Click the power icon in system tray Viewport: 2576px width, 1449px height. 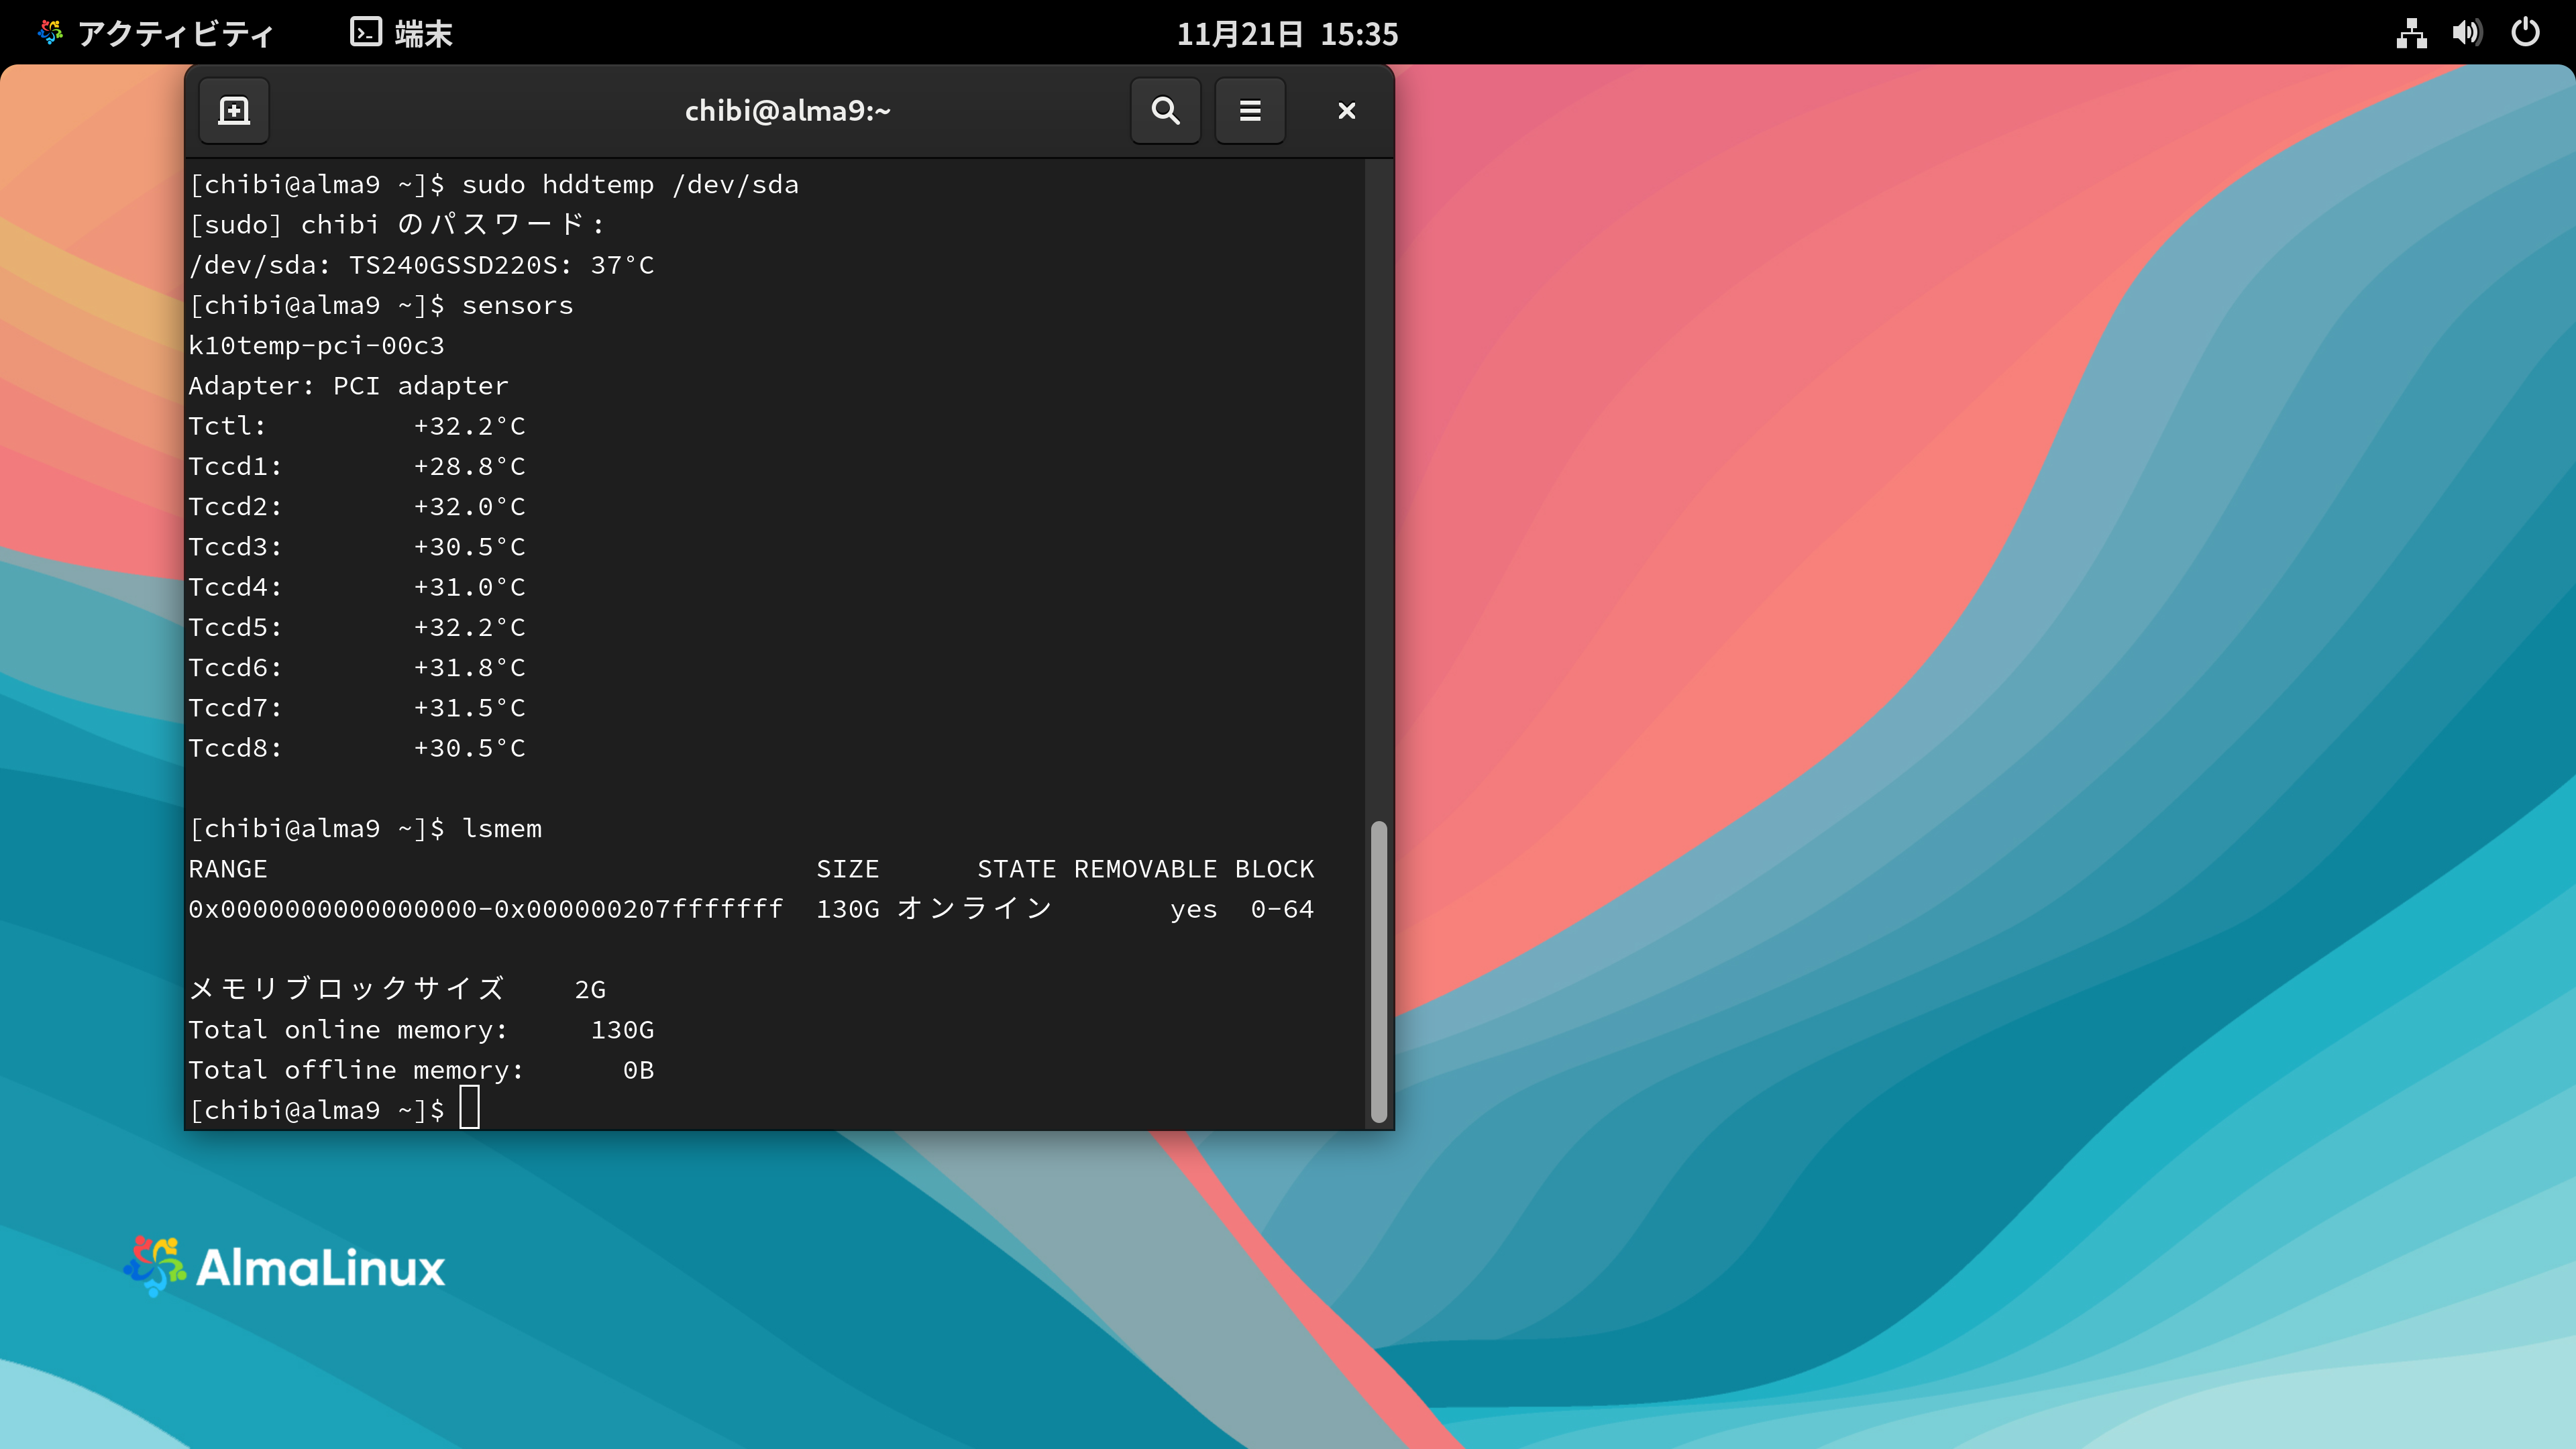pos(2525,33)
